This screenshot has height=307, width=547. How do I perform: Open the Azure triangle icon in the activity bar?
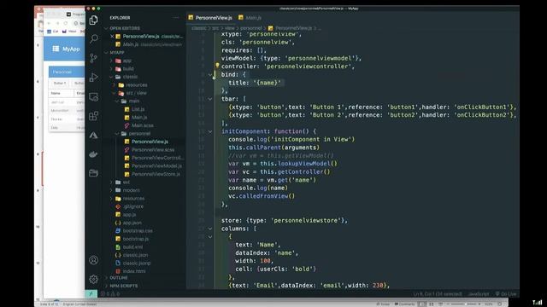93,135
